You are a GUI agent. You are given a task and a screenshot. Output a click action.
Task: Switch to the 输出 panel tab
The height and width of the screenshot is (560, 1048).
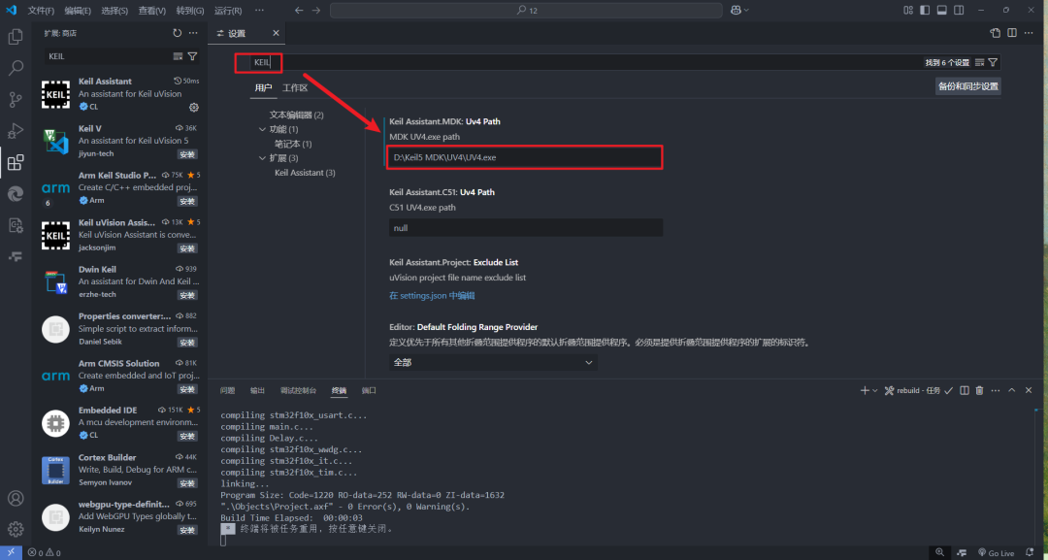point(257,390)
